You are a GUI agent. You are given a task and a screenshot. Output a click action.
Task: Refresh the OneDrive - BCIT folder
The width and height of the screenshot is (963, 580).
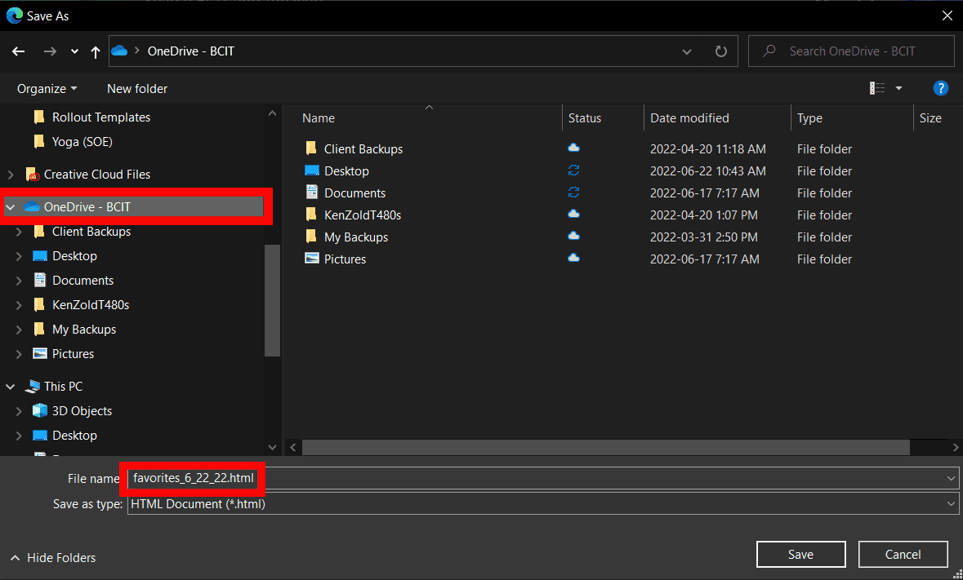(721, 51)
